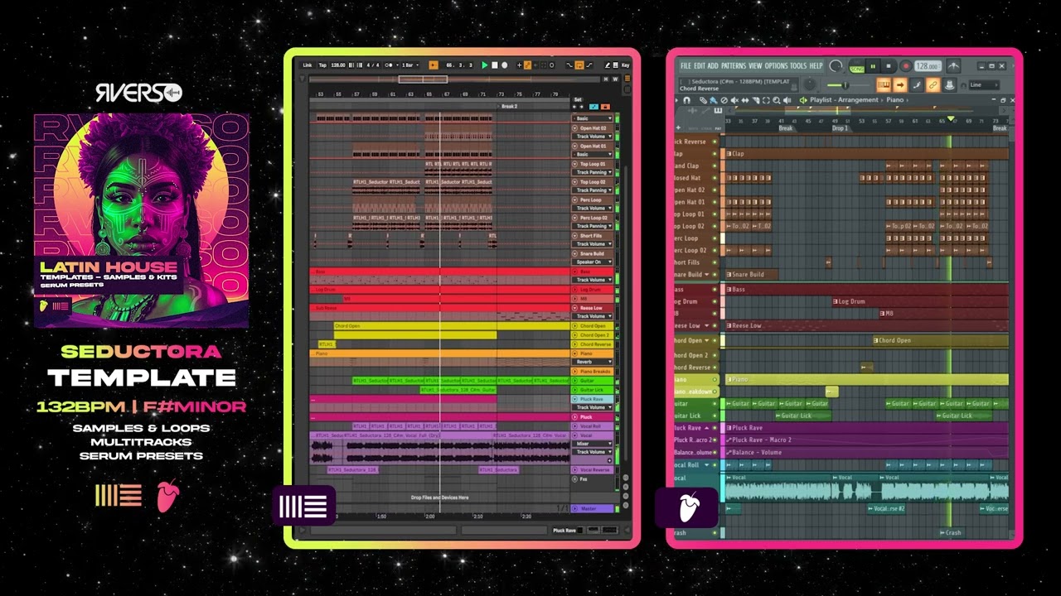This screenshot has width=1061, height=596.
Task: Open FL Studio PATTERNS menu
Action: click(x=734, y=65)
